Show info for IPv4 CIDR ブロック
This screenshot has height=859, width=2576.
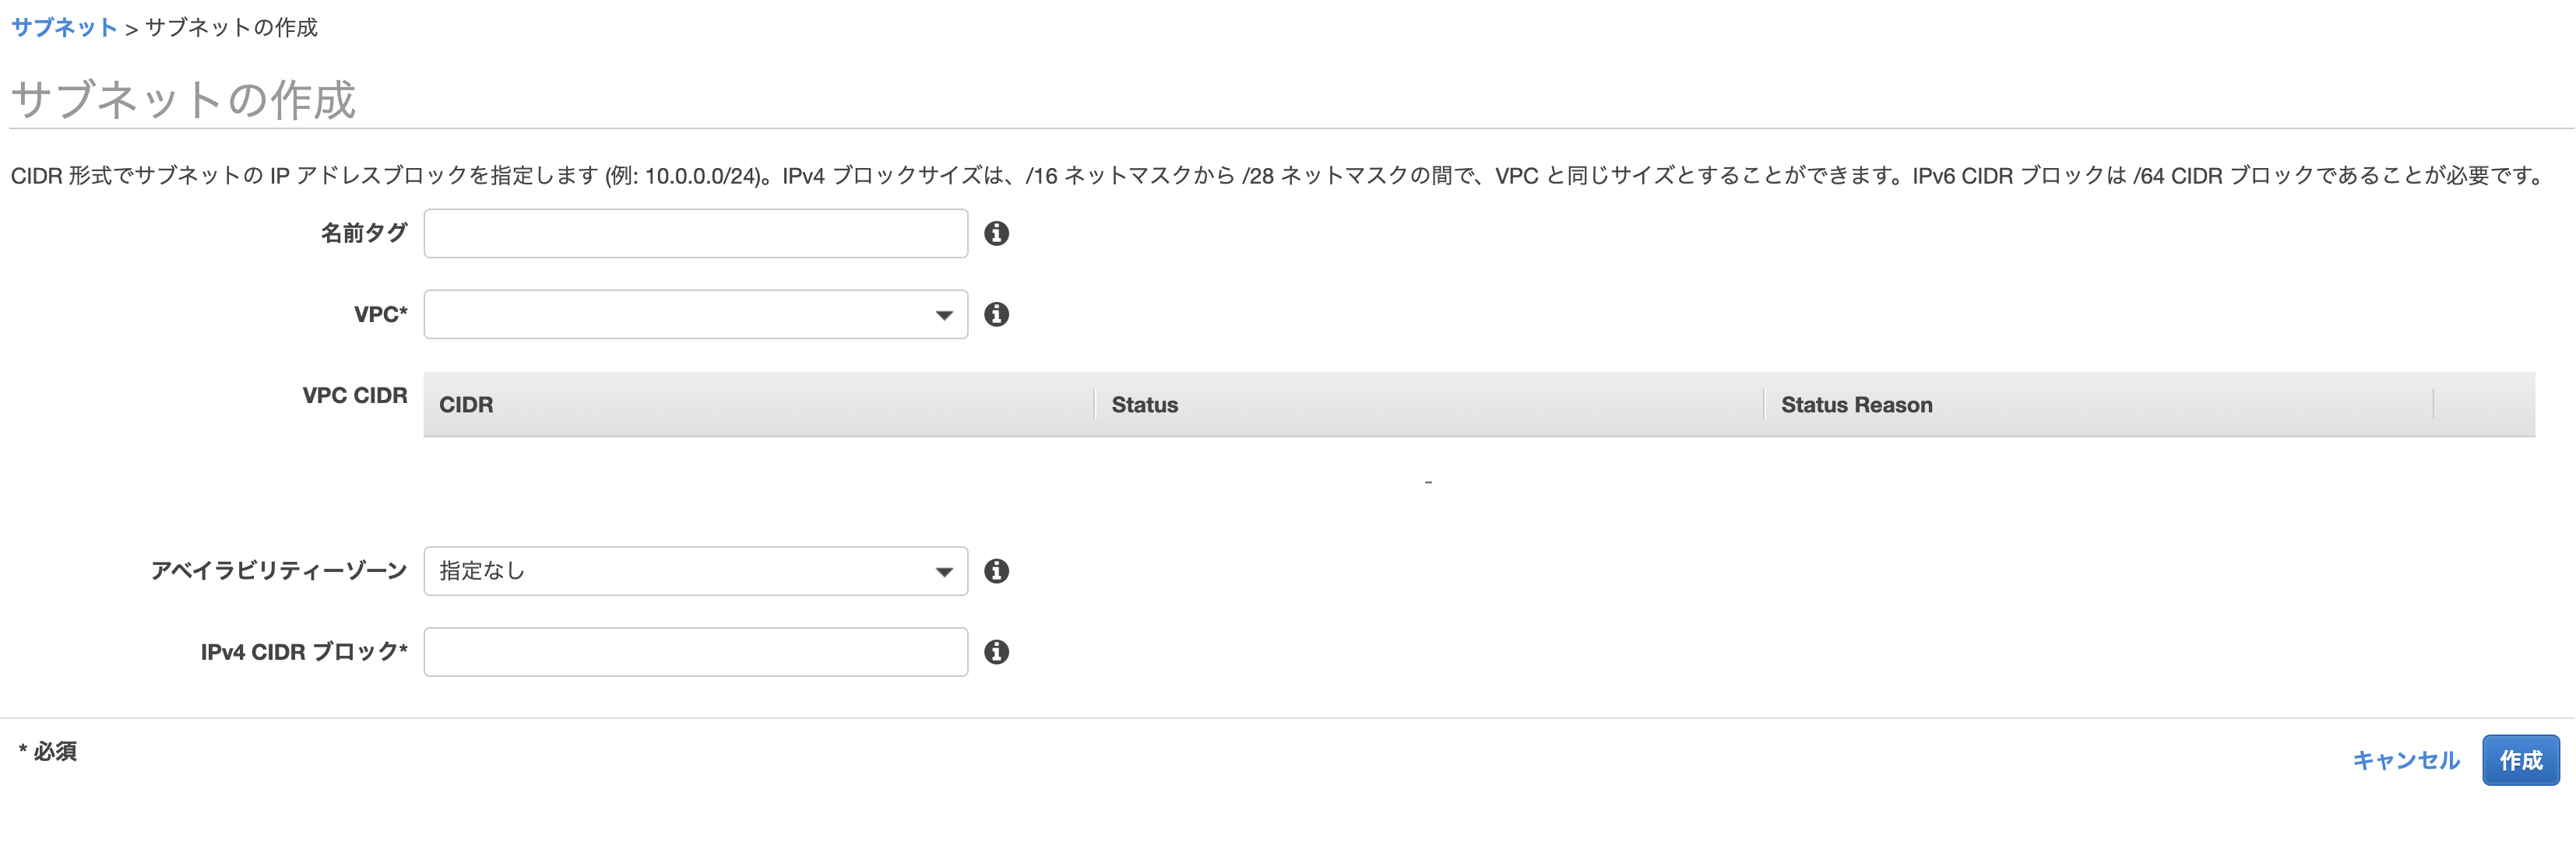coord(996,651)
